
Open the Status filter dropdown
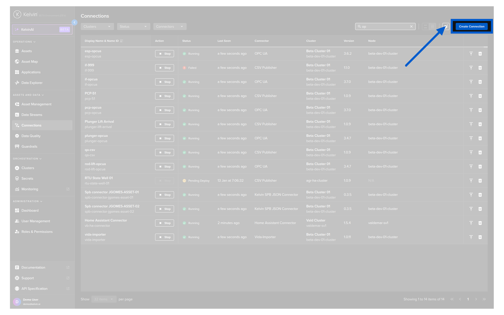click(x=133, y=27)
